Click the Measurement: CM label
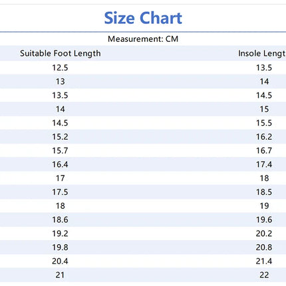The height and width of the screenshot is (286, 286). [143, 39]
